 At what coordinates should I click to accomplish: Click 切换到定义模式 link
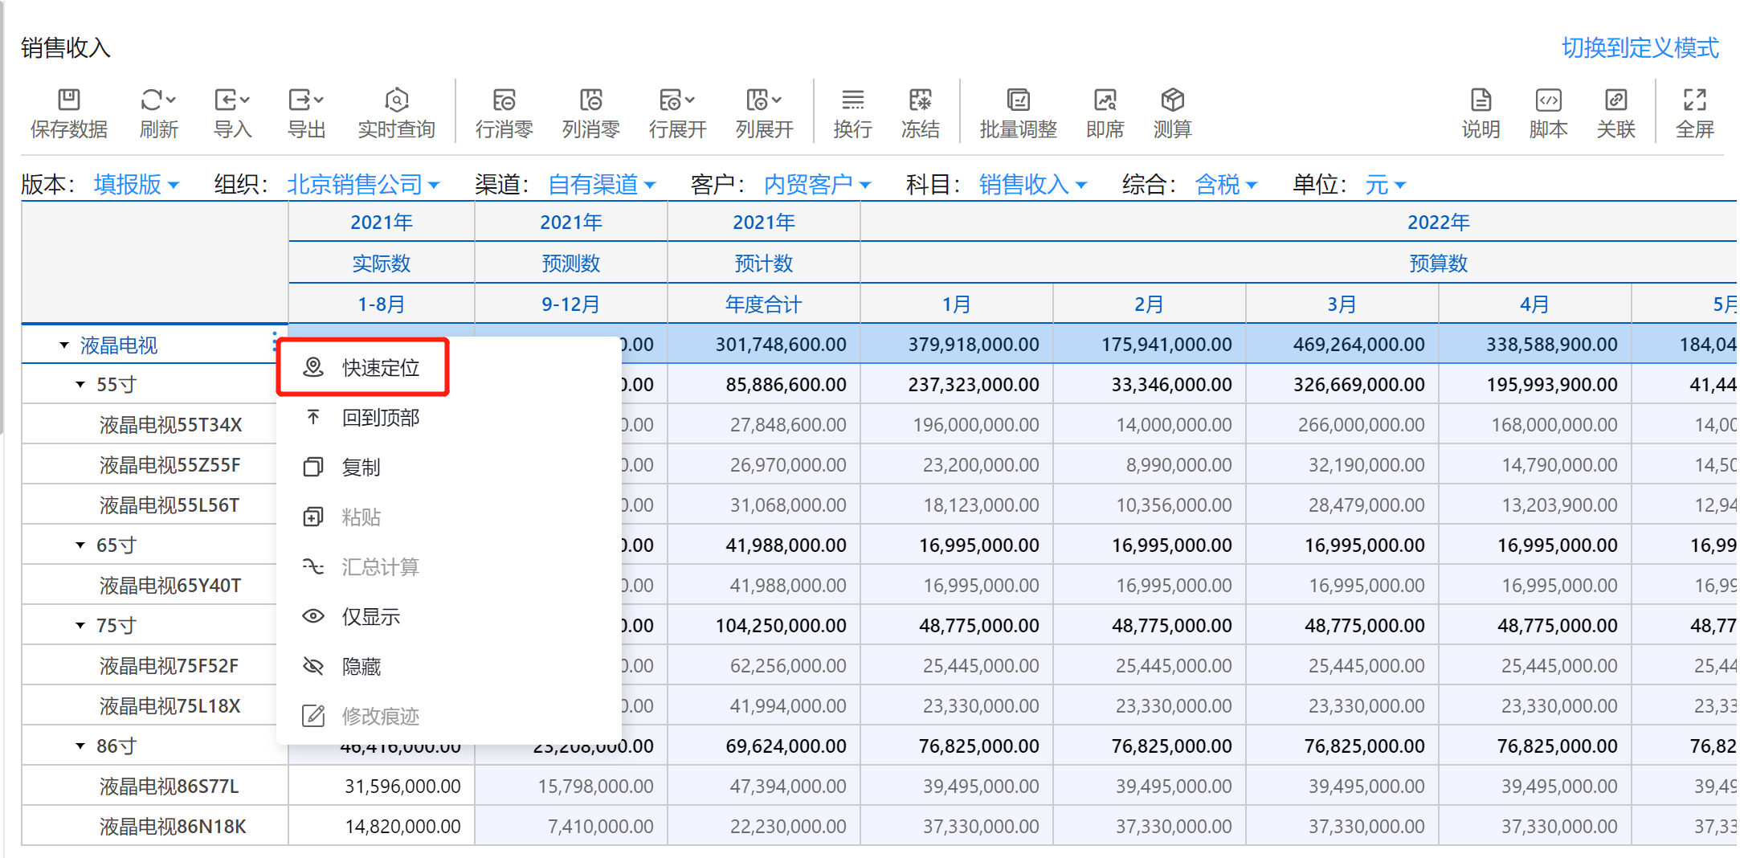coord(1639,48)
